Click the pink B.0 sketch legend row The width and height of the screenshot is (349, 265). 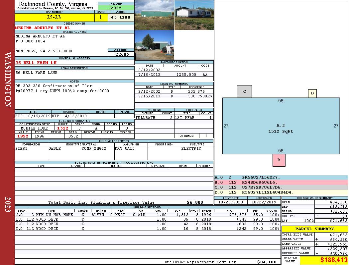pyautogui.click(x=281, y=183)
